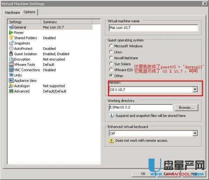This screenshot has width=209, height=180.
Task: Switch to the Hardware tab
Action: pyautogui.click(x=12, y=12)
